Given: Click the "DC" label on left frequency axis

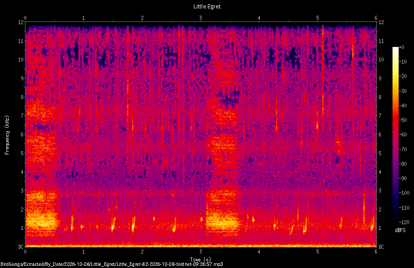Looking at the screenshot, I should (21, 247).
